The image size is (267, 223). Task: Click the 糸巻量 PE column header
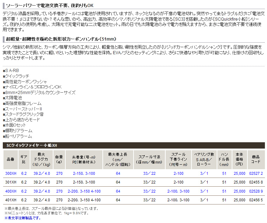[84, 159]
